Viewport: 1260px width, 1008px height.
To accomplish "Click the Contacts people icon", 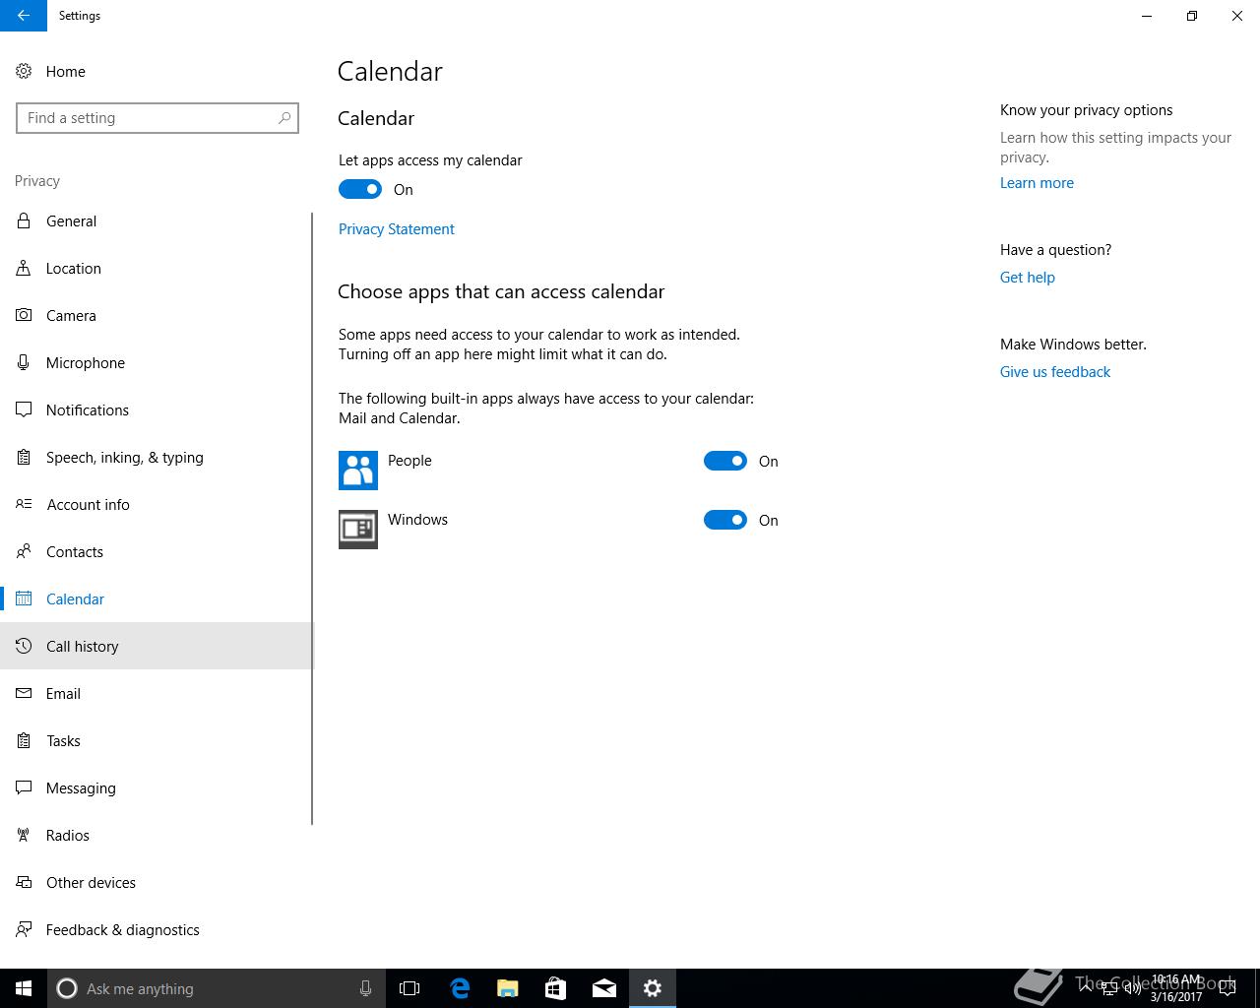I will coord(24,551).
